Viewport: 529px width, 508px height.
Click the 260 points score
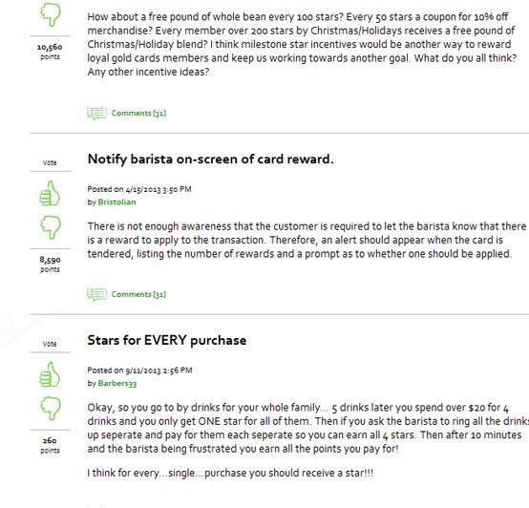click(x=50, y=445)
